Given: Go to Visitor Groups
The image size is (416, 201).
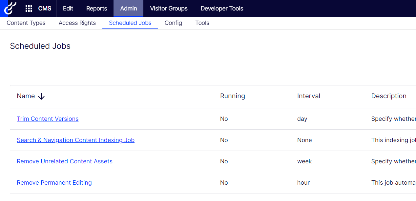Looking at the screenshot, I should coord(169,9).
